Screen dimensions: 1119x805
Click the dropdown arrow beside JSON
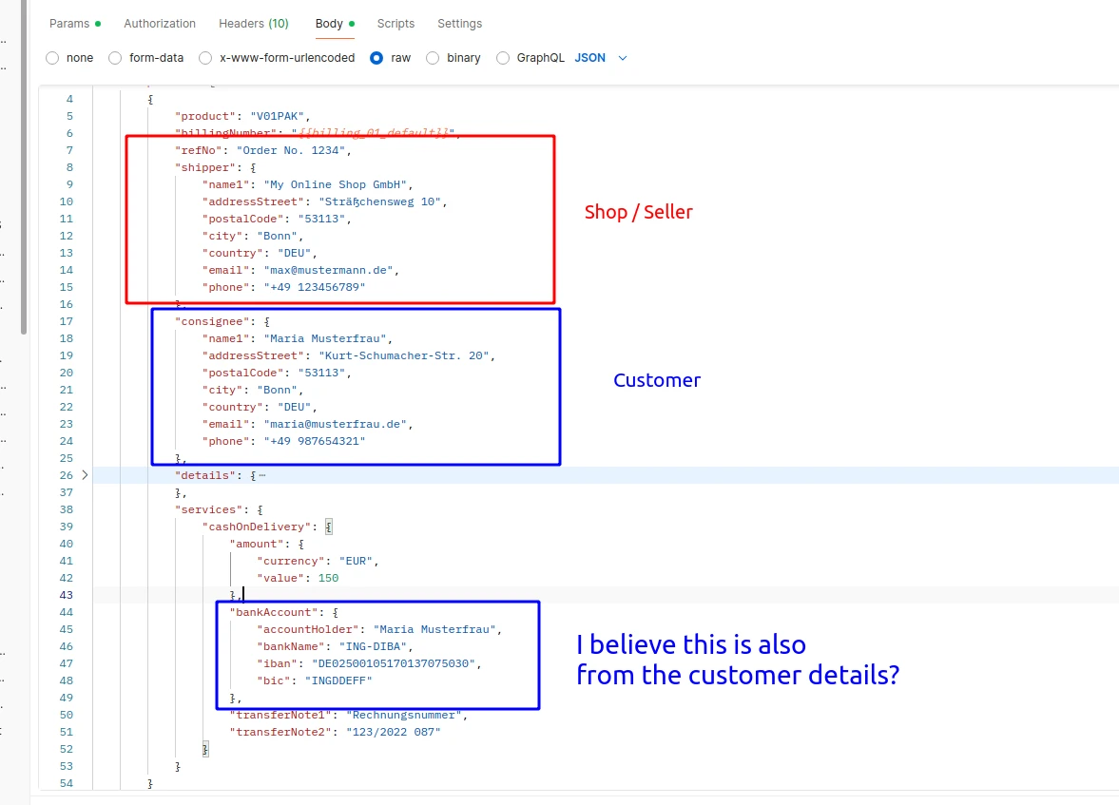[x=623, y=58]
